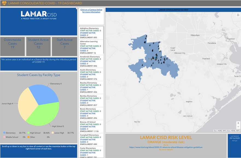Click the dashboard title 'LAMAR CONSOLIDATED COVID - 19 DASHBOARD'

click(x=45, y=3)
